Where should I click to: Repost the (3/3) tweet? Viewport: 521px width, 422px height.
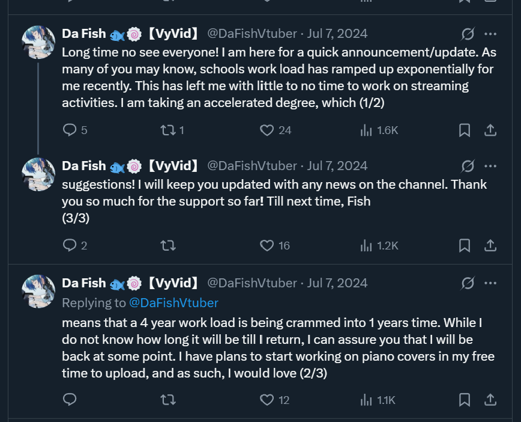169,245
